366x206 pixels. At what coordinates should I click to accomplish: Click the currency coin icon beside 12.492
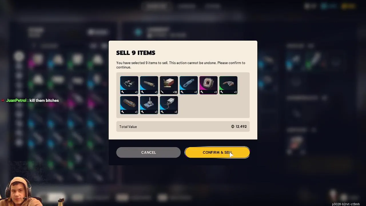(233, 126)
